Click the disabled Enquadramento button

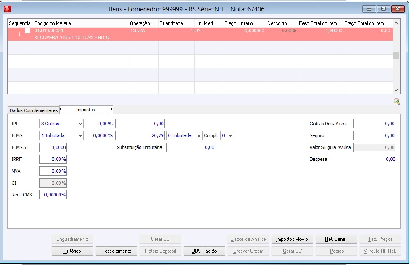[72, 239]
